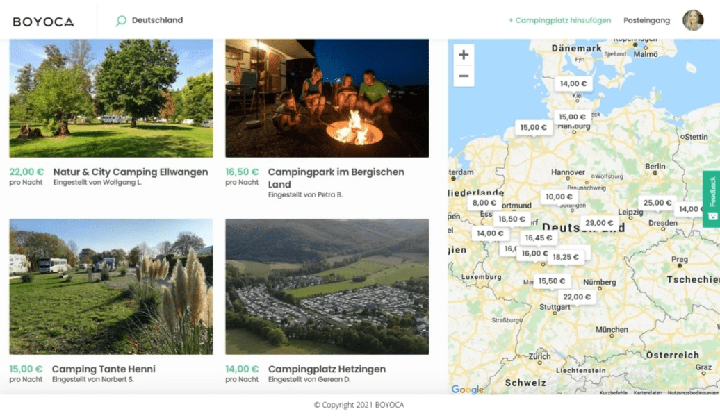Open map Nutzungsbedingungen link

[694, 393]
